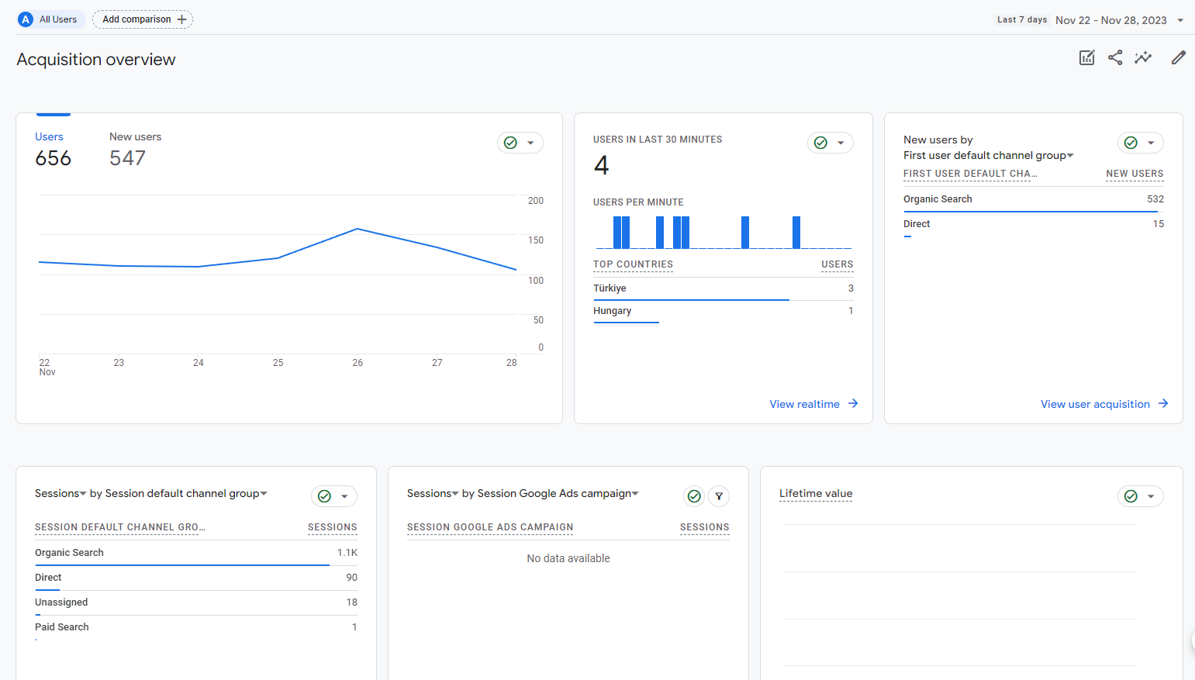Click the arrow icon beside View user acquisition

[x=1163, y=403]
